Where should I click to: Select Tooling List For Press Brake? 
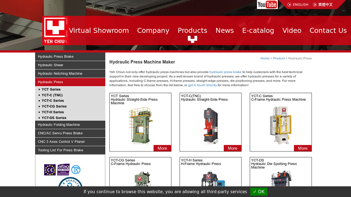[x=70, y=150]
